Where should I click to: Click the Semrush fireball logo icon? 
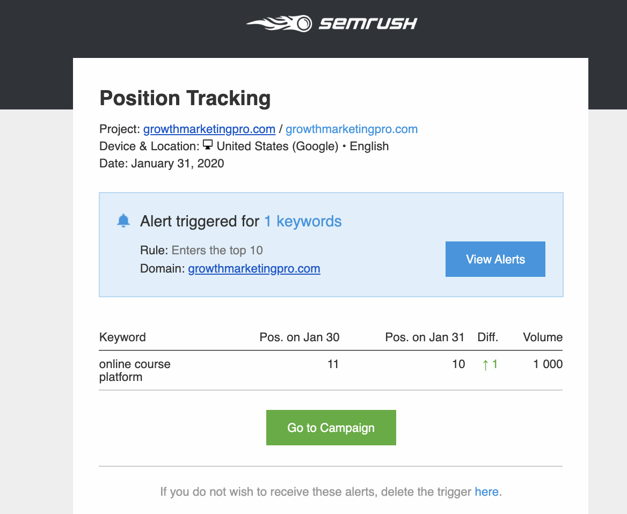[x=280, y=23]
